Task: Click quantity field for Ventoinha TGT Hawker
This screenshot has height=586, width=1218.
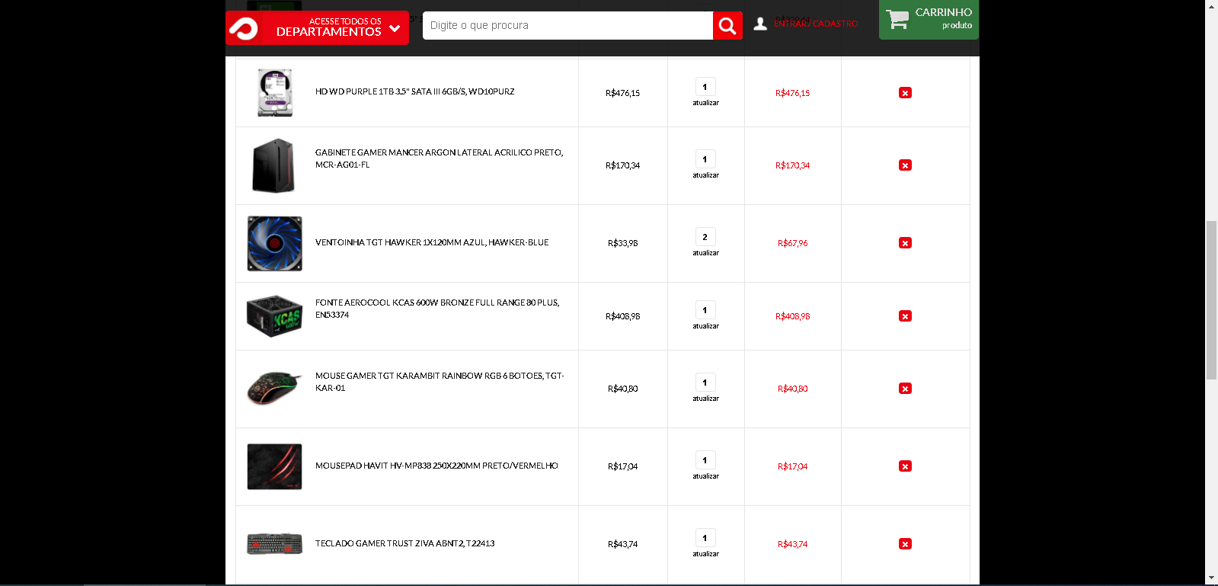Action: pos(705,237)
